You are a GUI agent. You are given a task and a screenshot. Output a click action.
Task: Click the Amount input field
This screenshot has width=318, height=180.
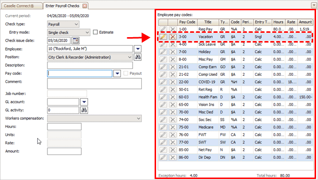click(x=64, y=151)
